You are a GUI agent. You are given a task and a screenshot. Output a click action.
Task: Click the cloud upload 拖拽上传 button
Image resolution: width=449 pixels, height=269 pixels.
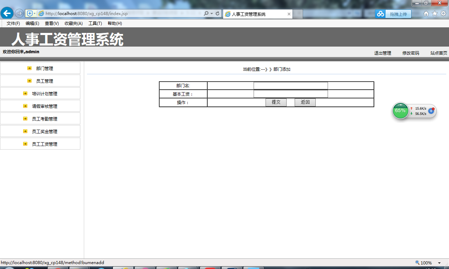click(x=393, y=14)
